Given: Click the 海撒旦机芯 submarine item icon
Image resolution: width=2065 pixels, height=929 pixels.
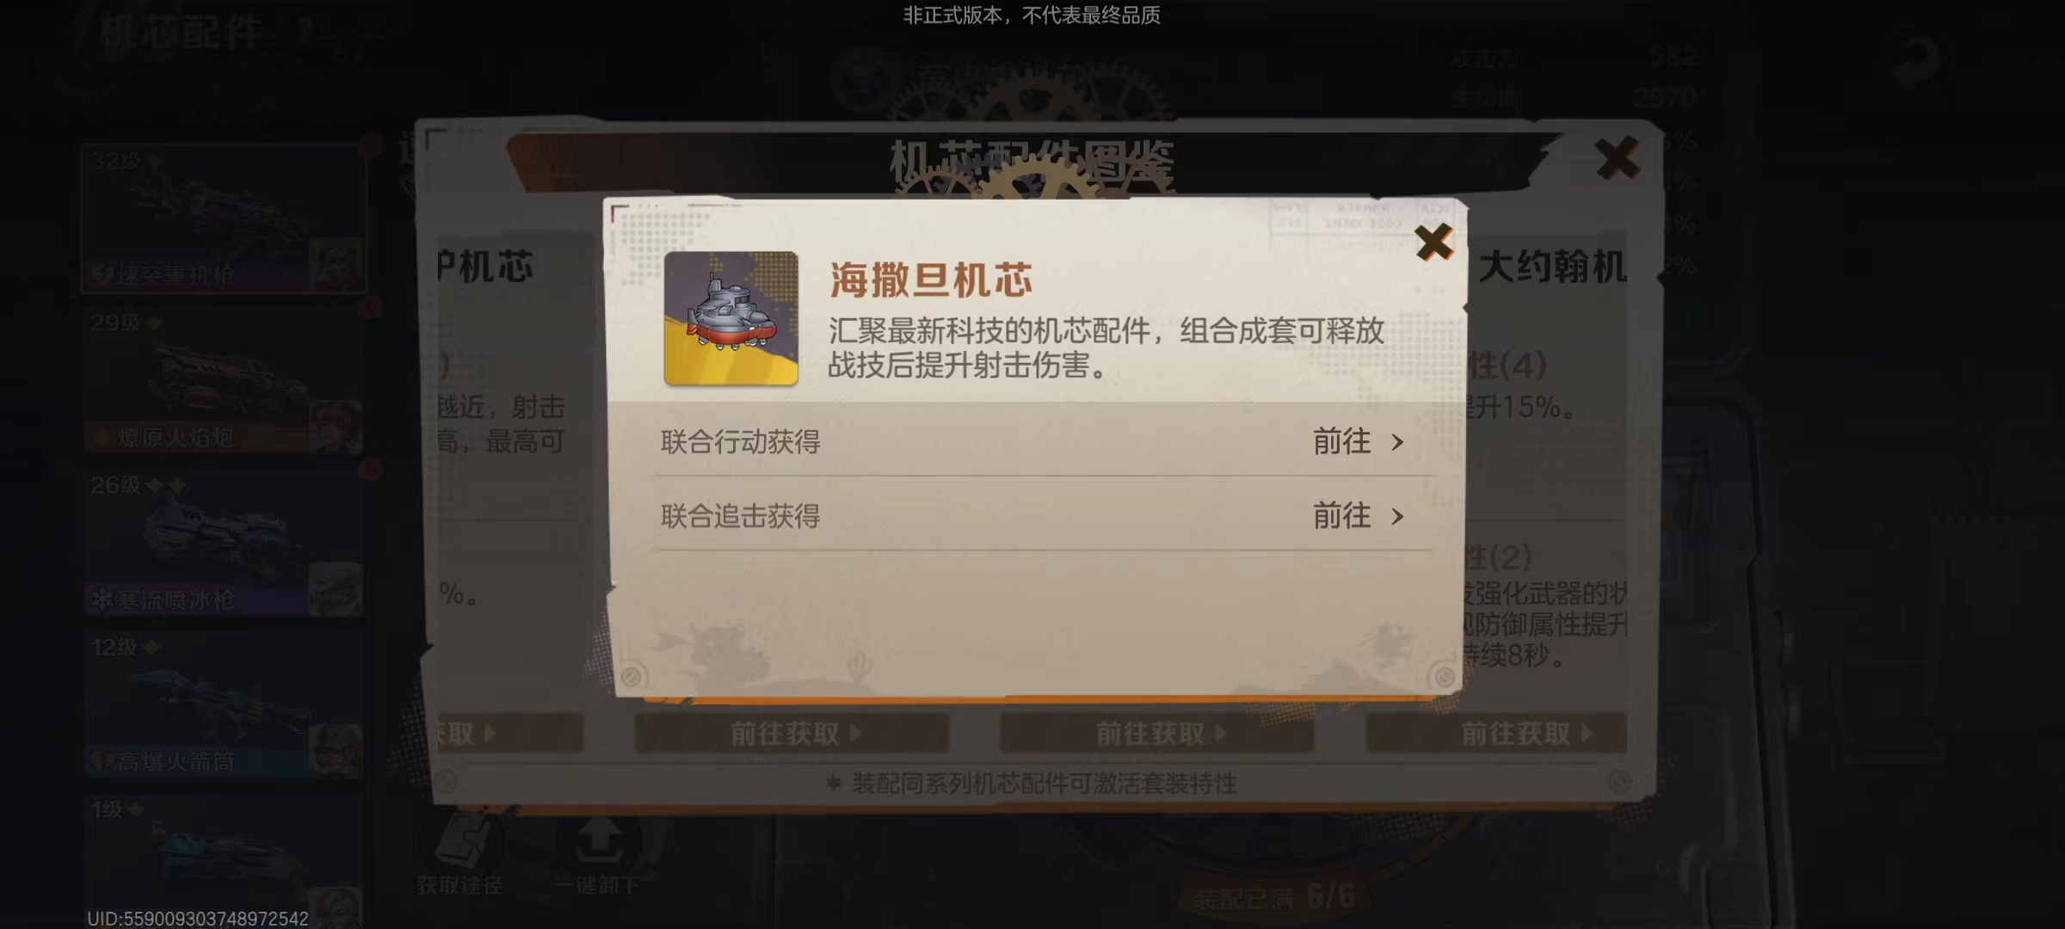Looking at the screenshot, I should [x=730, y=317].
